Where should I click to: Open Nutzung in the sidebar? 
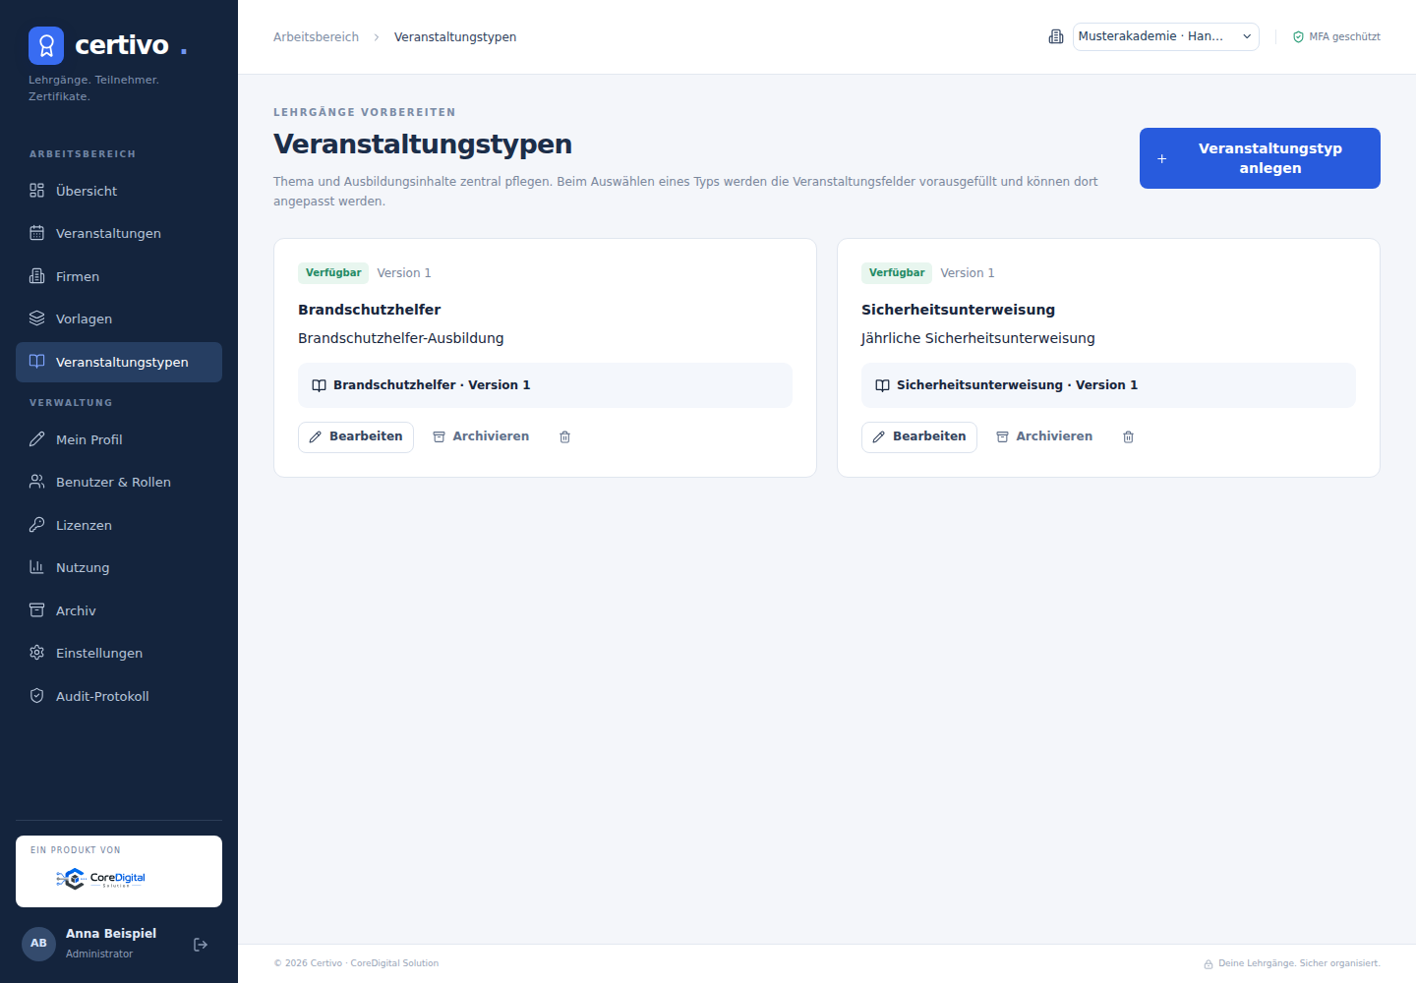point(119,567)
